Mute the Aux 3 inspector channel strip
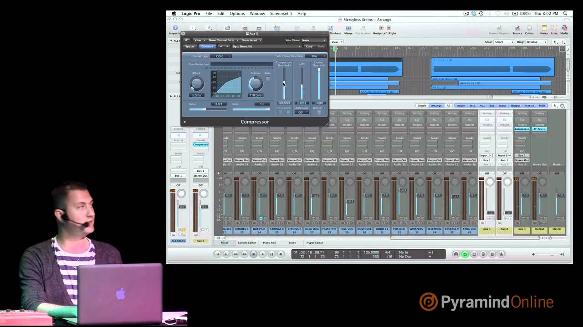The width and height of the screenshot is (583, 327). point(203,230)
